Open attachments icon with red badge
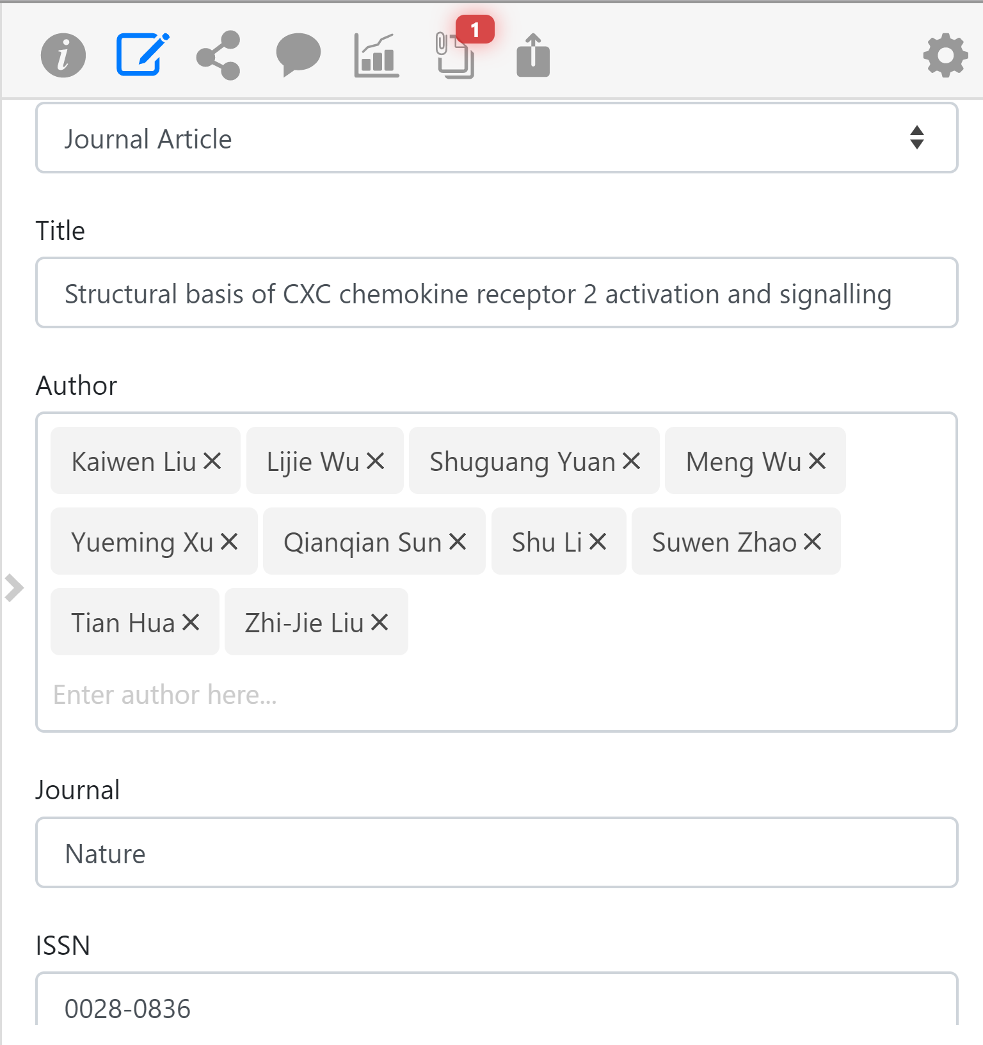The height and width of the screenshot is (1045, 983). point(456,56)
